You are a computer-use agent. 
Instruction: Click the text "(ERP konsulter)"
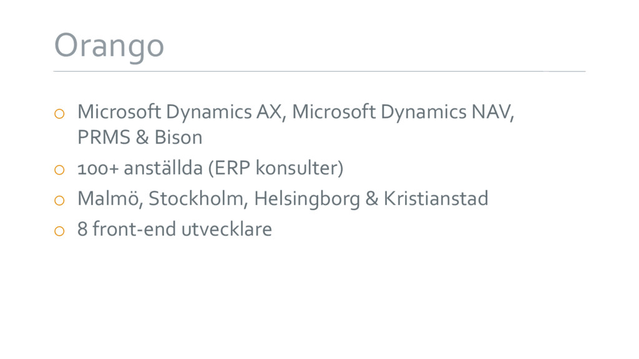coord(276,168)
